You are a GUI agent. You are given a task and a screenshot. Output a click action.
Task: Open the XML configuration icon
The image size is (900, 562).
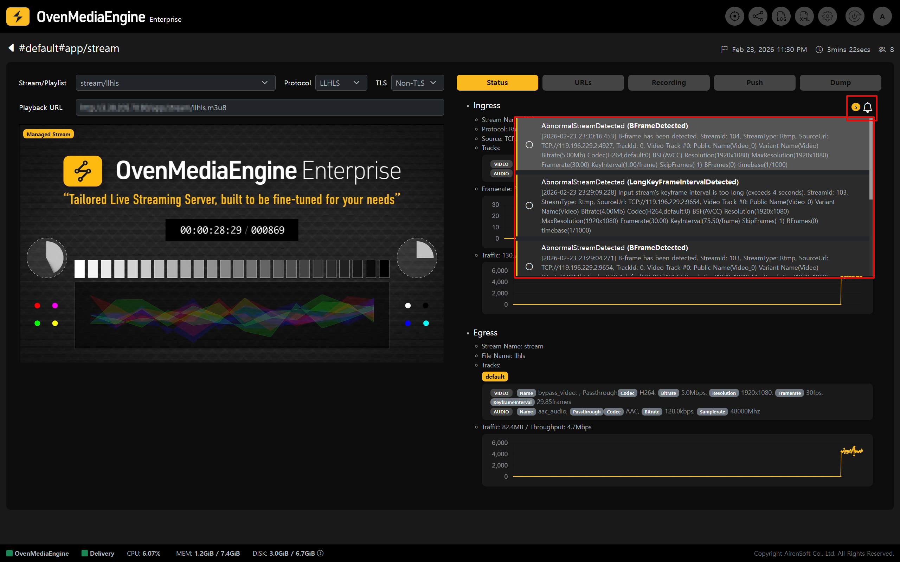804,17
